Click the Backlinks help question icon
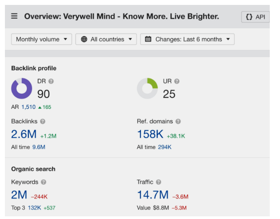Image resolution: width=280 pixels, height=219 pixels. point(43,121)
